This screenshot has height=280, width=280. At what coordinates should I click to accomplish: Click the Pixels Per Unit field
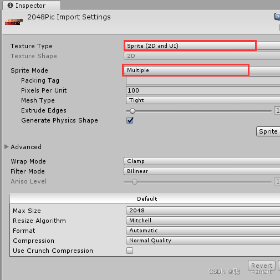coord(203,90)
